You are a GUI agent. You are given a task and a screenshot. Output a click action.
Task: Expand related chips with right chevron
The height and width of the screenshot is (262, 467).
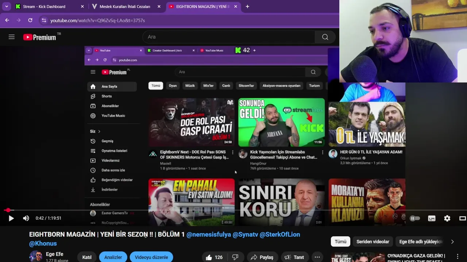(452, 242)
